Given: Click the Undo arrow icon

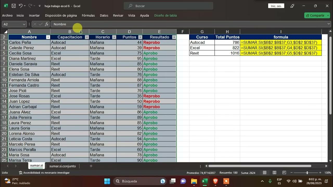Looking at the screenshot, I should [x=21, y=6].
